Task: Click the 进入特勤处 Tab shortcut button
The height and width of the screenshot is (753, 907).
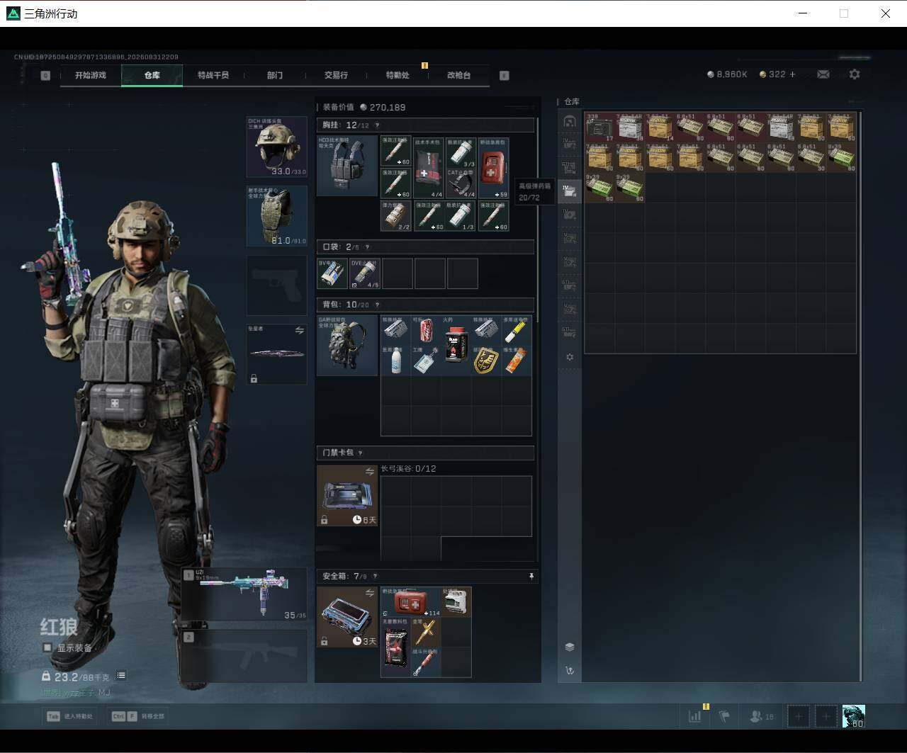Action: click(x=69, y=716)
